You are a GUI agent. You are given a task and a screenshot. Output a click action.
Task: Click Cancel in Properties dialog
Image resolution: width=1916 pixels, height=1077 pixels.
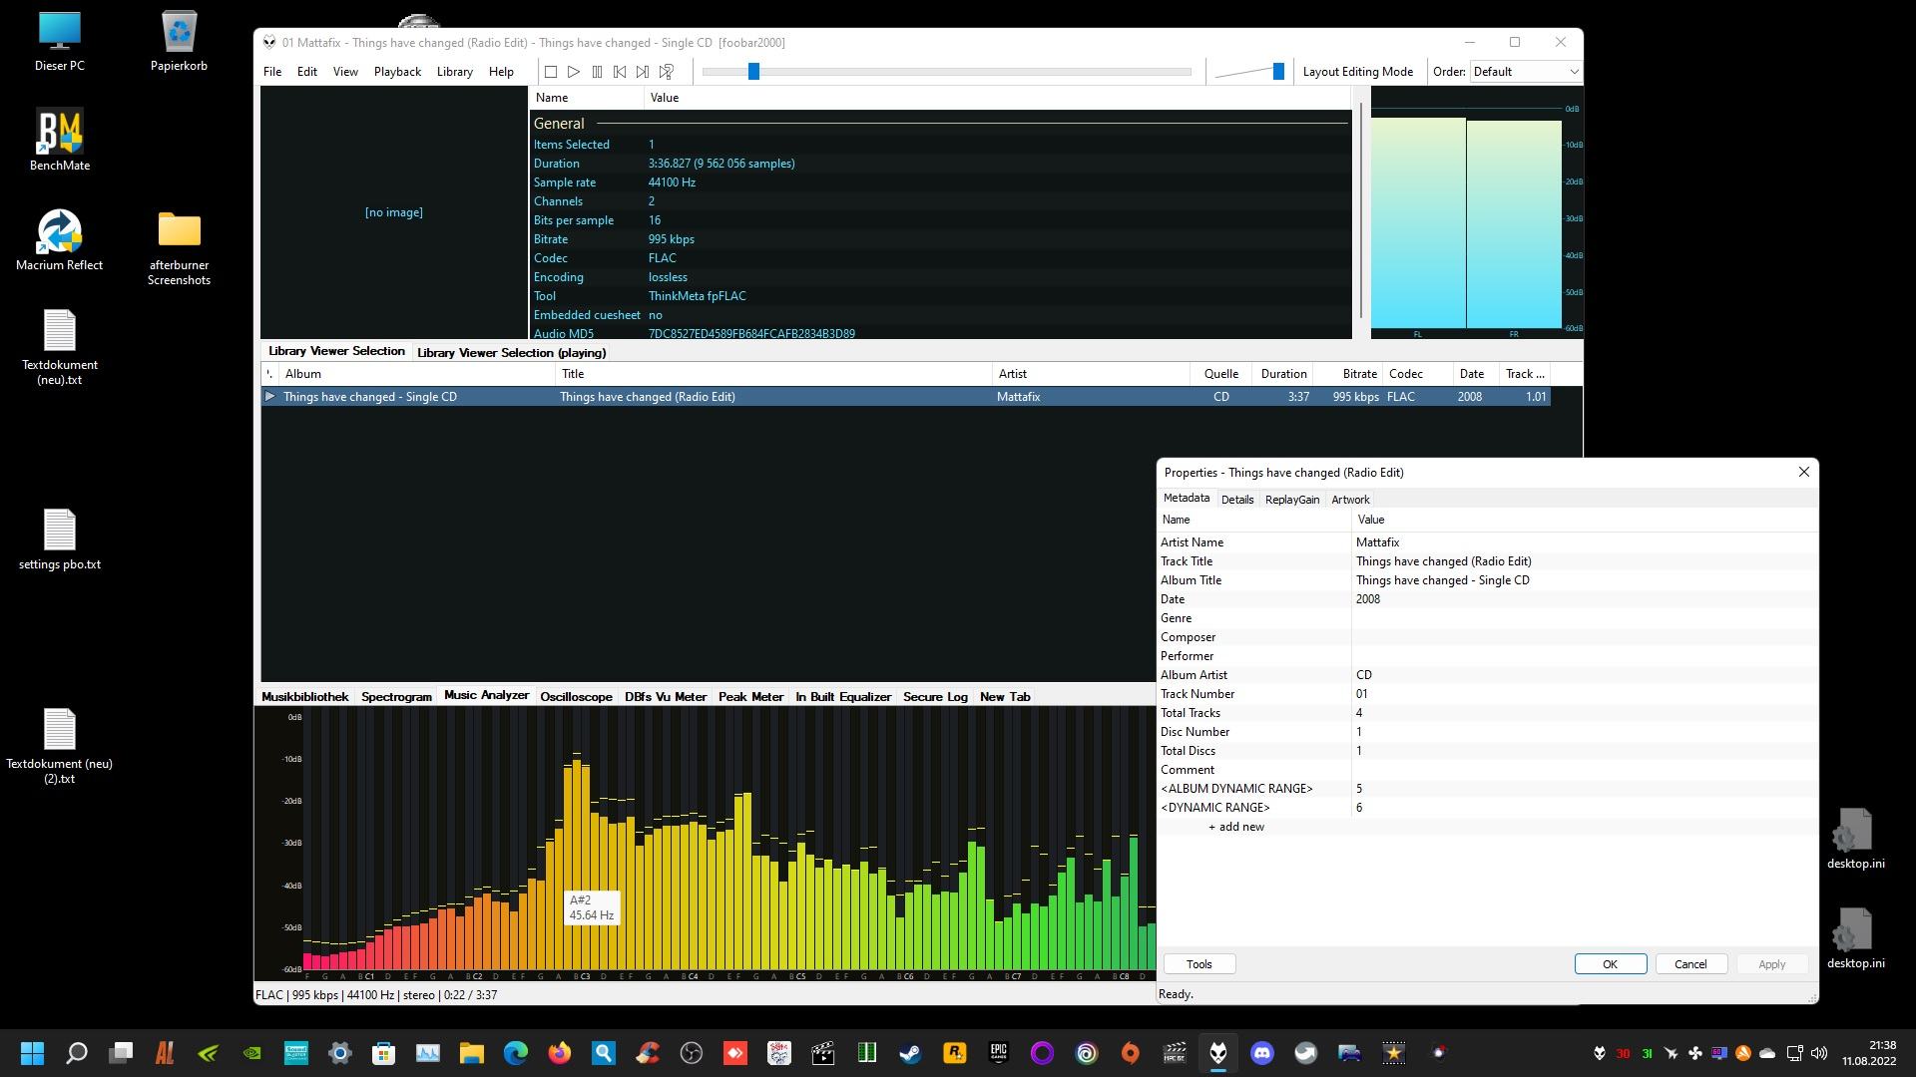[1690, 964]
